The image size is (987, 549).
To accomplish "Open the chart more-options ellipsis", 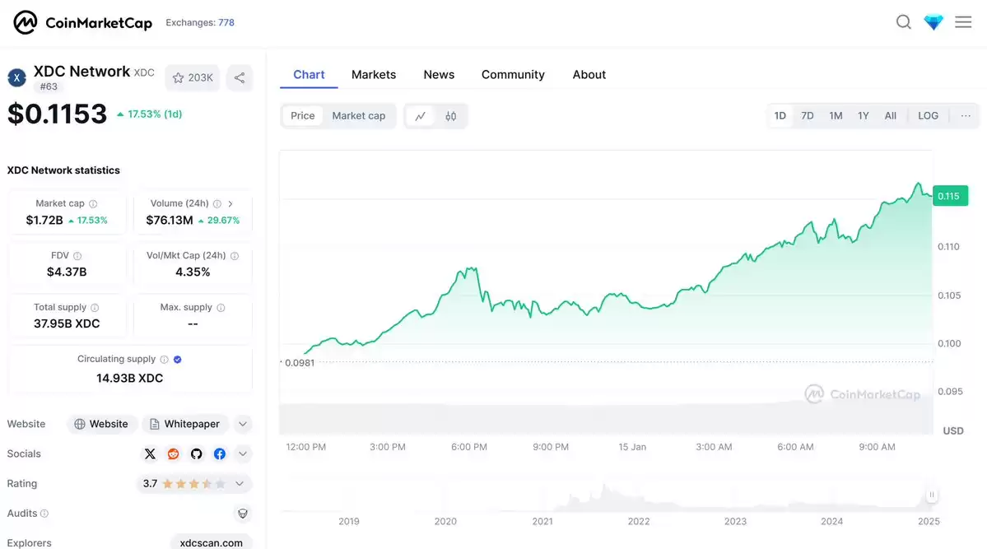I will 966,116.
